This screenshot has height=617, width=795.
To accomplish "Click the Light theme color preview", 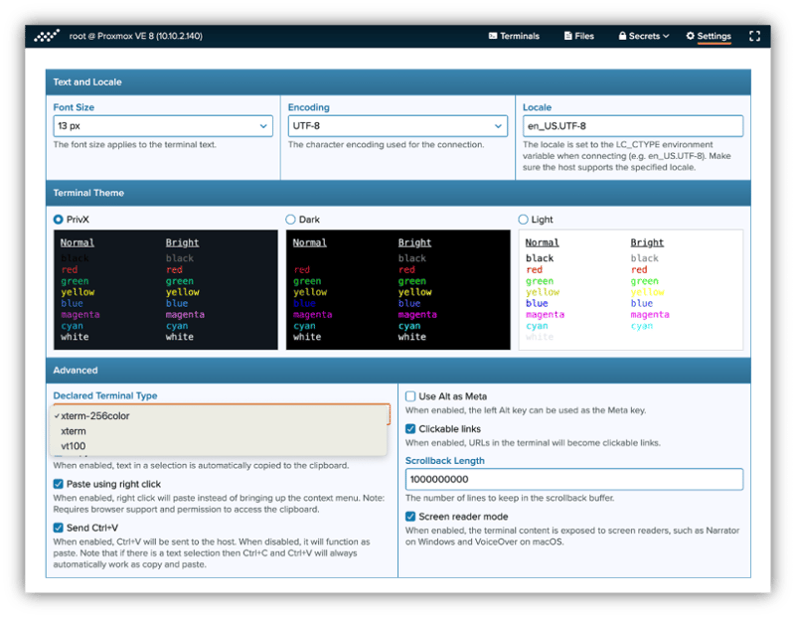I will click(x=630, y=290).
